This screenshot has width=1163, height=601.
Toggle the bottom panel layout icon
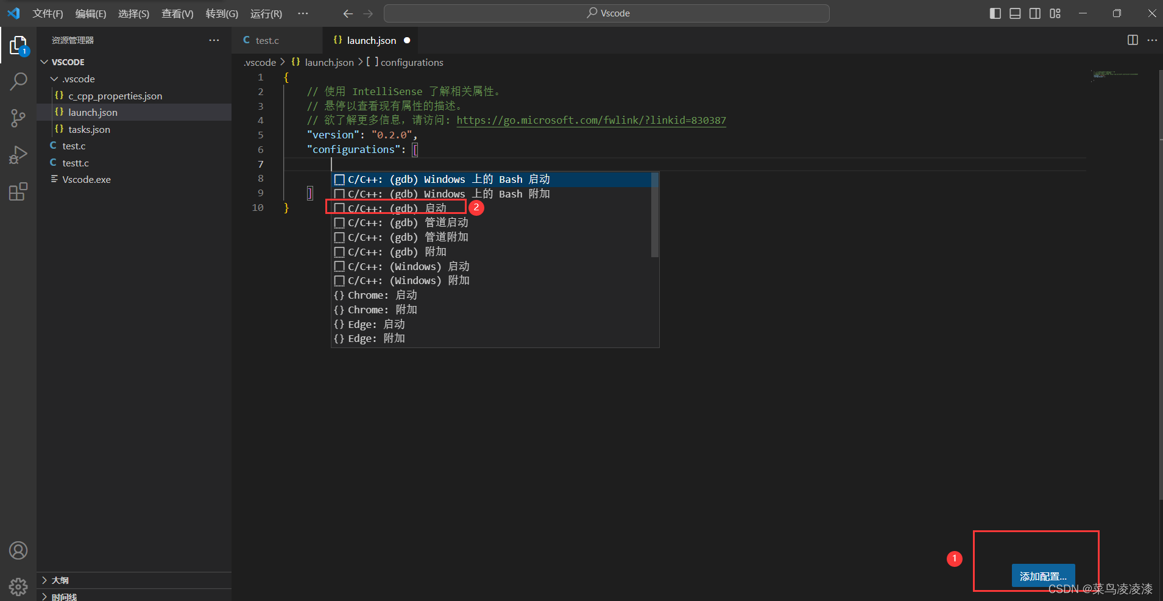[1015, 13]
